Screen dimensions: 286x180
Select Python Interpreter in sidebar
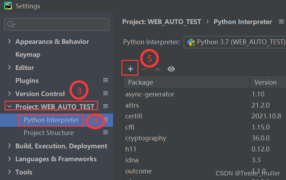pyautogui.click(x=51, y=120)
